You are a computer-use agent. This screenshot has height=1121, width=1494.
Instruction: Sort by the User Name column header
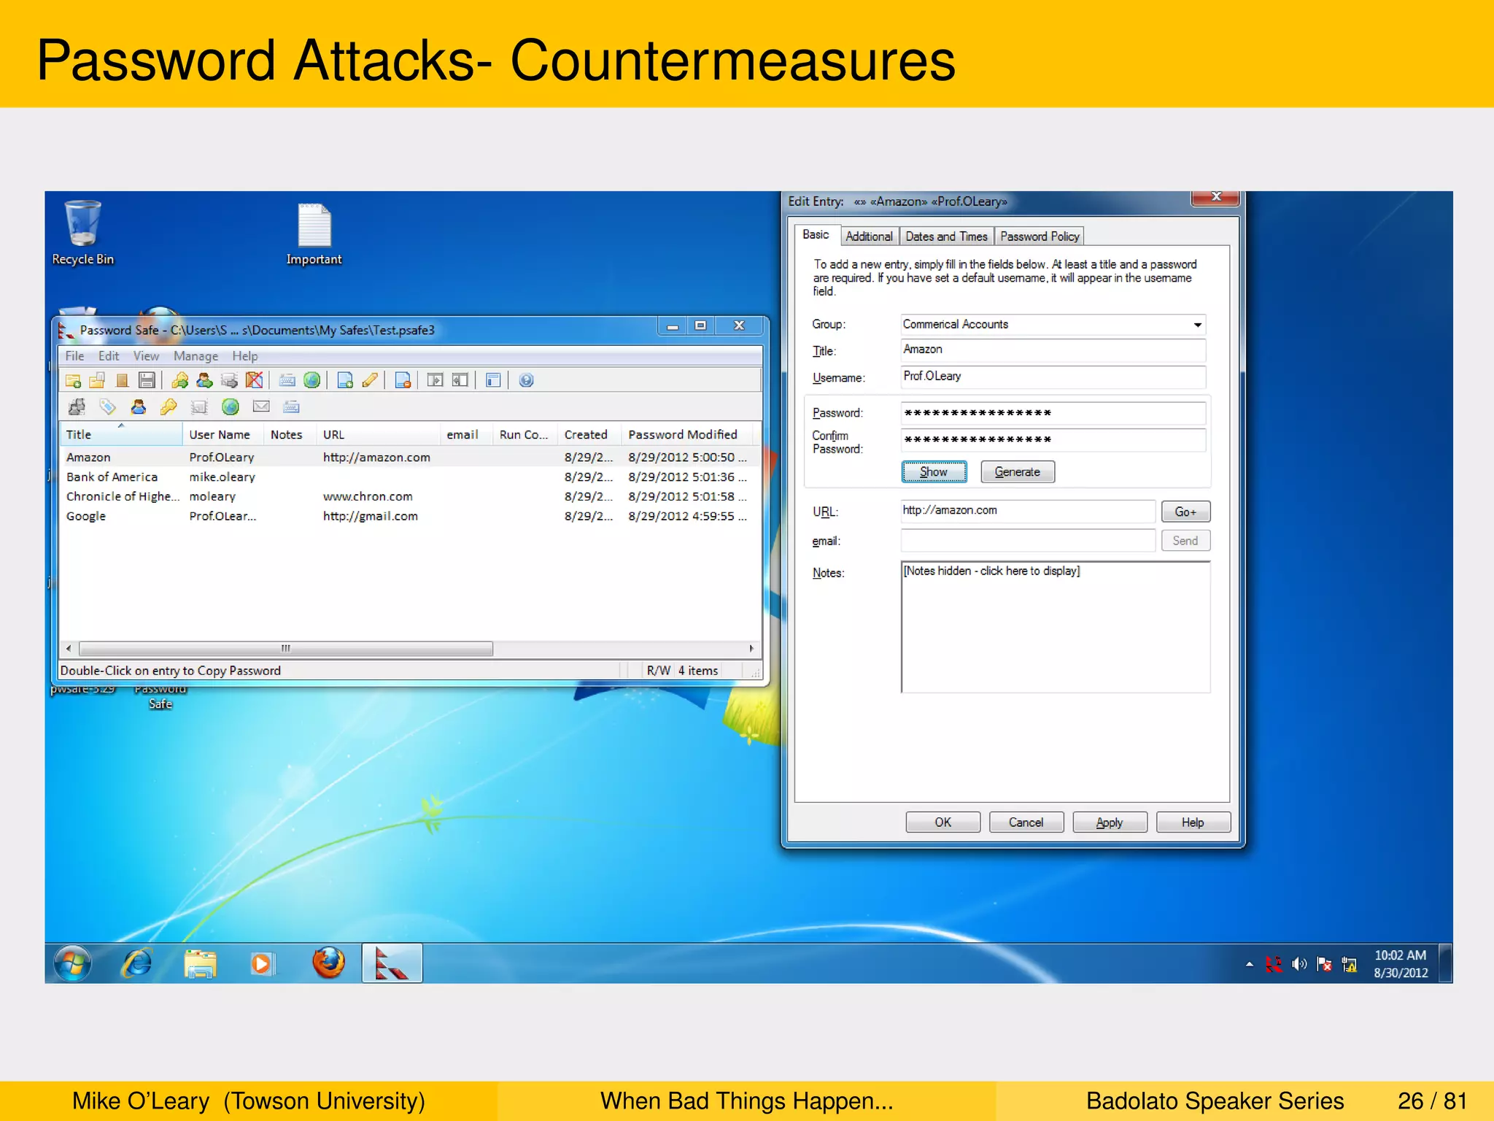[x=222, y=435]
